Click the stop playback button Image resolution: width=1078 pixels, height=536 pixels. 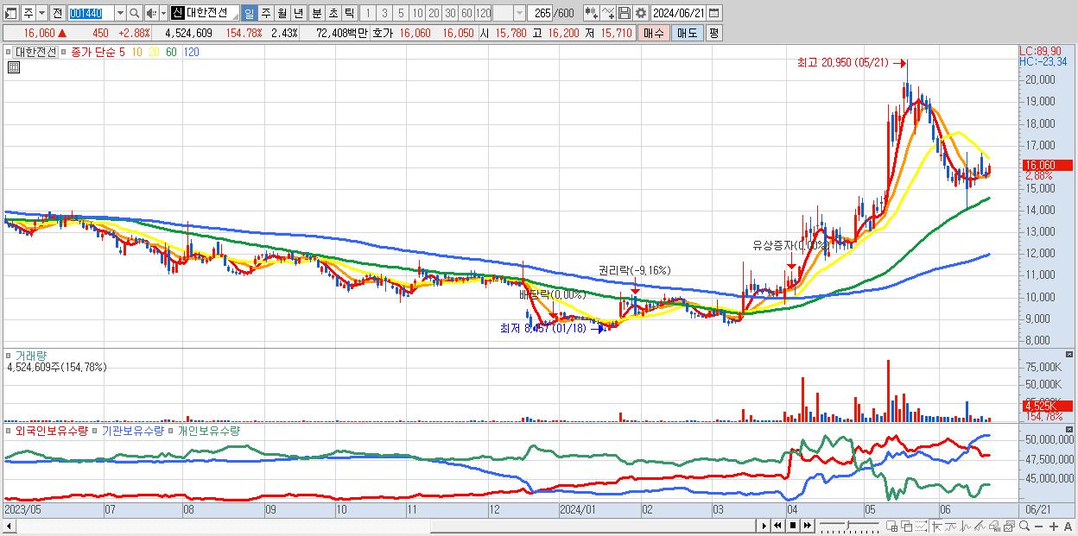(x=793, y=526)
